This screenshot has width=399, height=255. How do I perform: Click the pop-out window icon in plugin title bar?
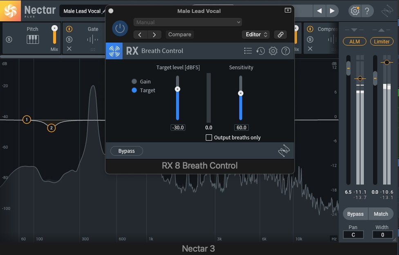coord(288,10)
